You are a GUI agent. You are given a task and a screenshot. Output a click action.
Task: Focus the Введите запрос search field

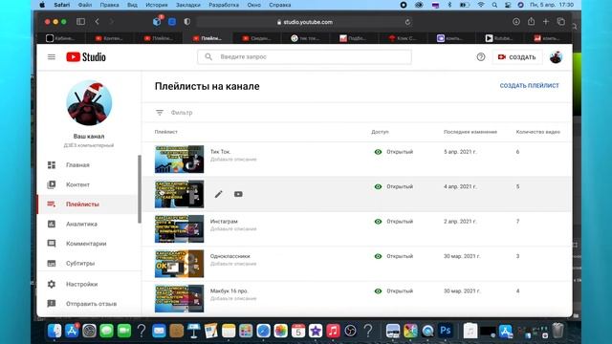coord(304,57)
